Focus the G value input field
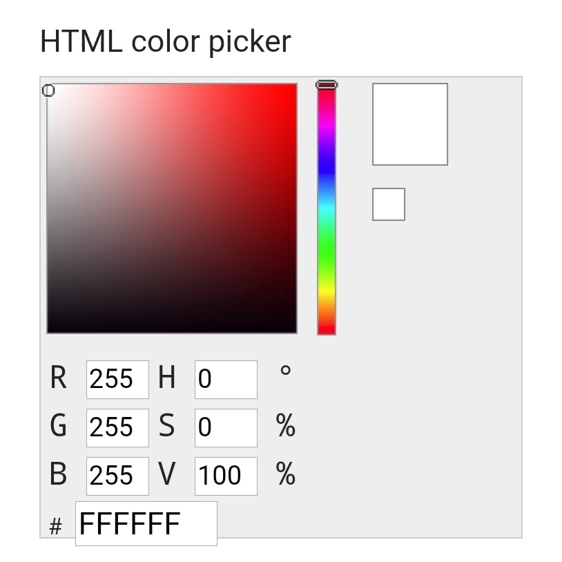The image size is (562, 562). 117,427
